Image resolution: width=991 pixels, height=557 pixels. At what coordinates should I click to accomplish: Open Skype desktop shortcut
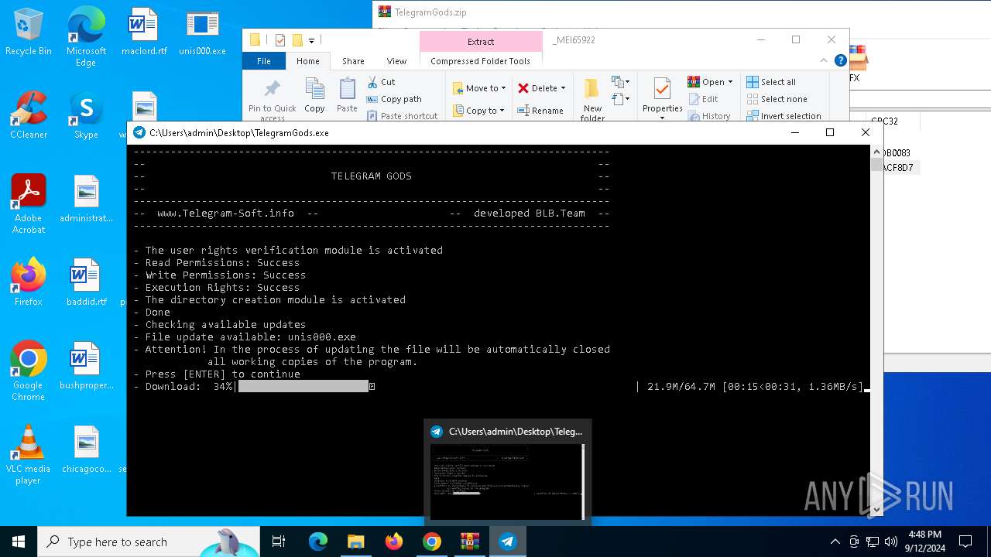[x=86, y=115]
